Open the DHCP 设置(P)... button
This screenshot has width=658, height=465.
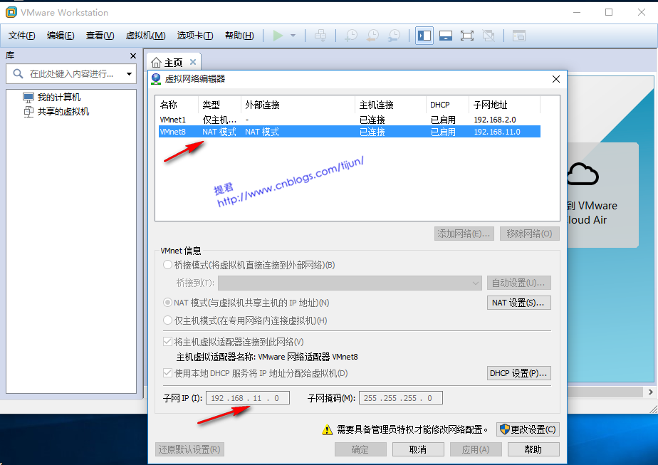518,373
